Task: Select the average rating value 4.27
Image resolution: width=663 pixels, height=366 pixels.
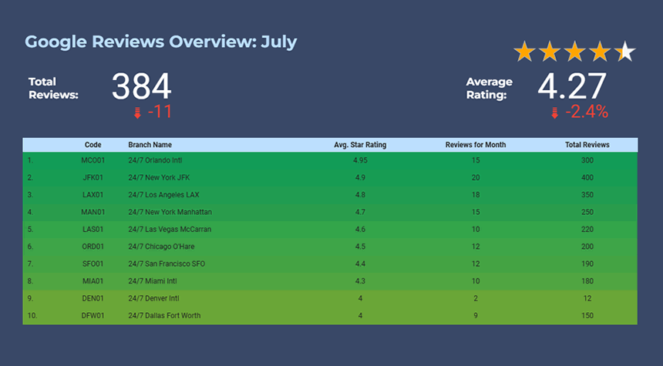Action: [572, 86]
